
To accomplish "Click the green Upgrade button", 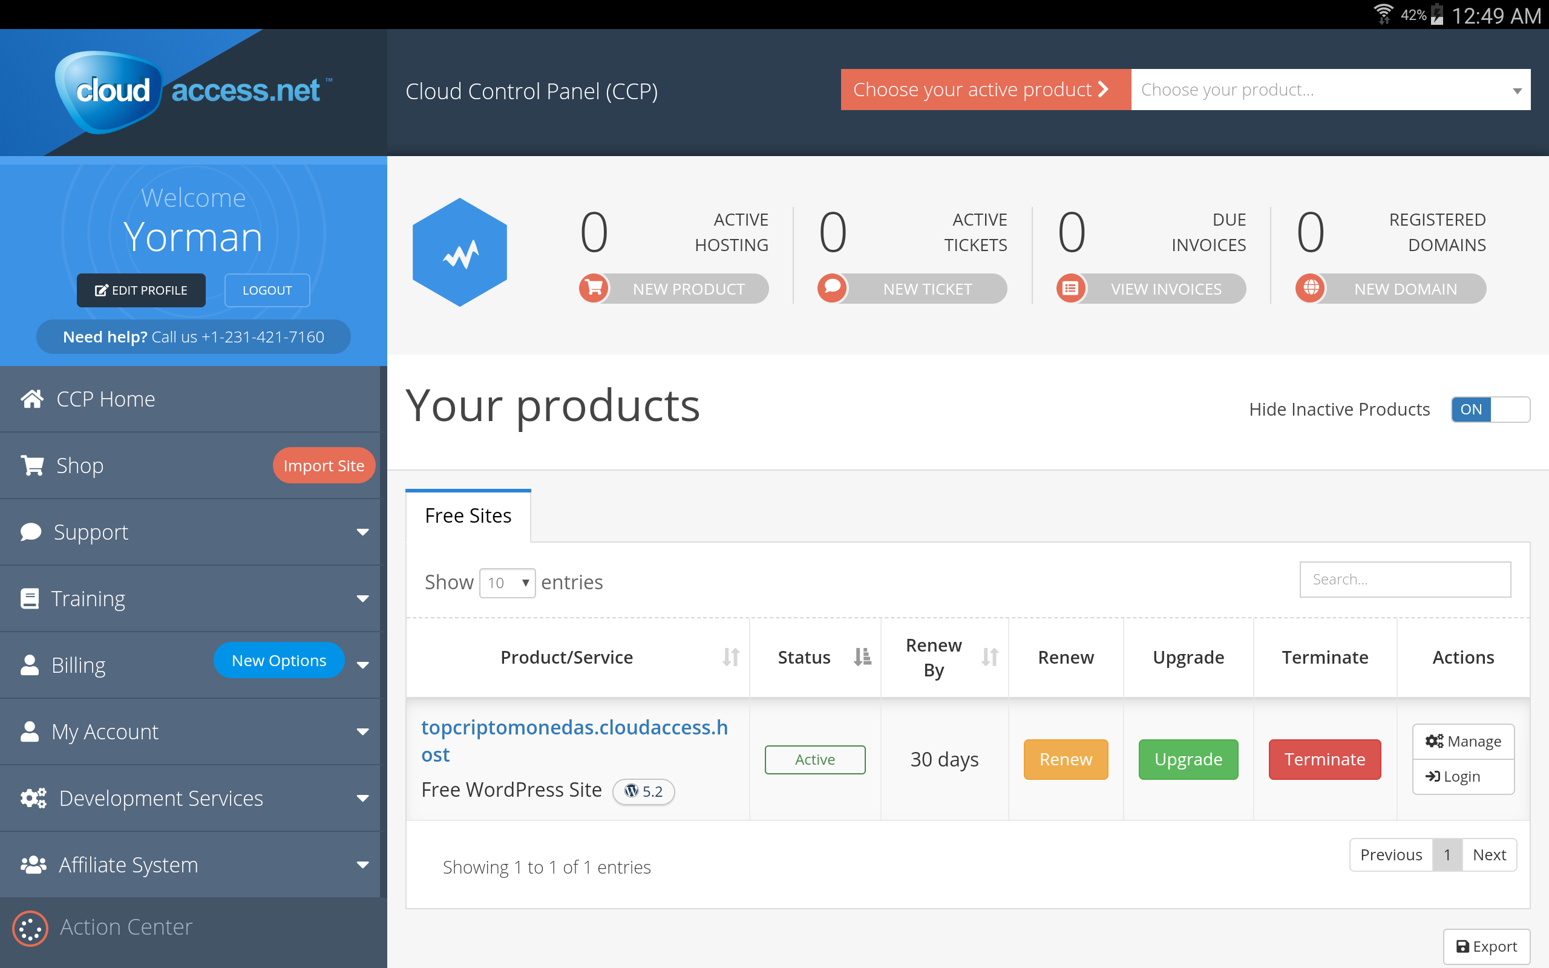I will coord(1188,759).
